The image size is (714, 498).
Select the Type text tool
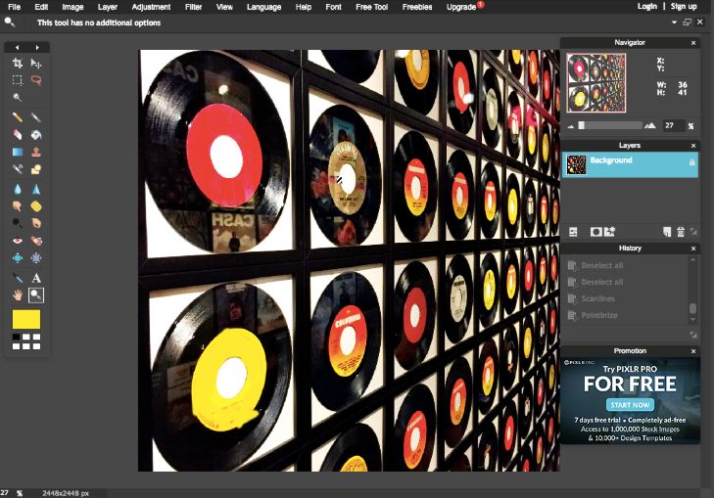[36, 277]
